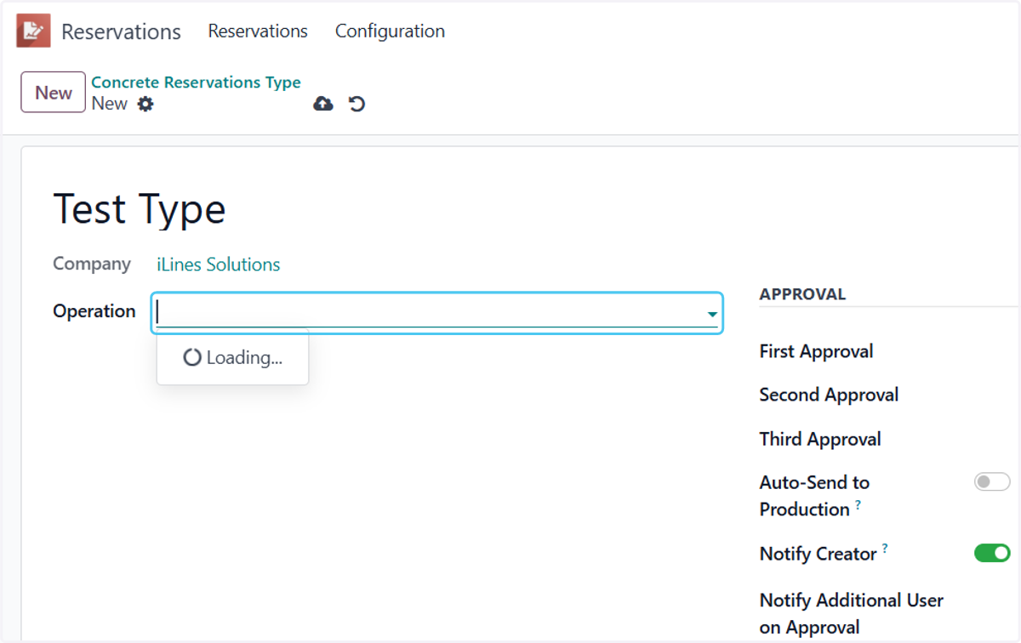Enable the Auto-Send to Production toggle
Image resolution: width=1021 pixels, height=643 pixels.
pos(992,482)
